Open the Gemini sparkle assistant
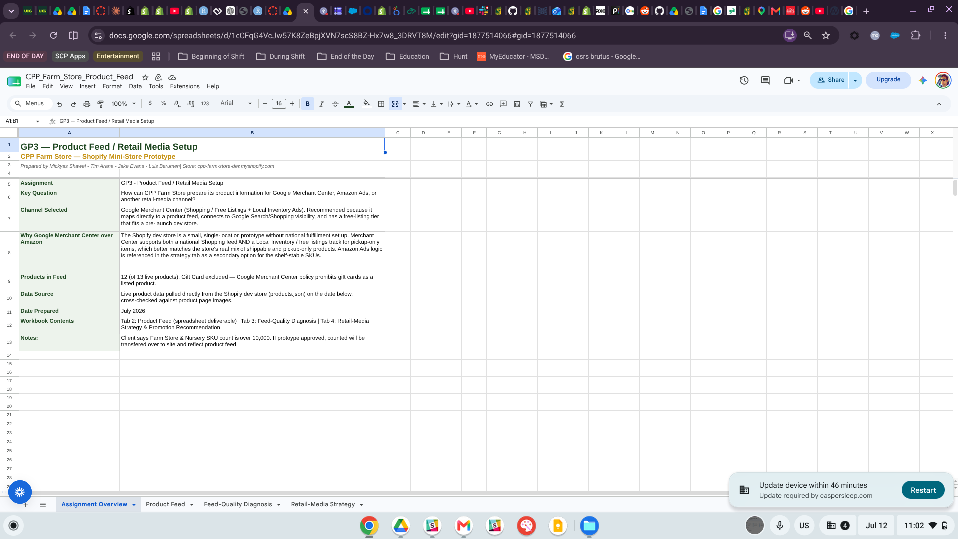 pyautogui.click(x=923, y=80)
